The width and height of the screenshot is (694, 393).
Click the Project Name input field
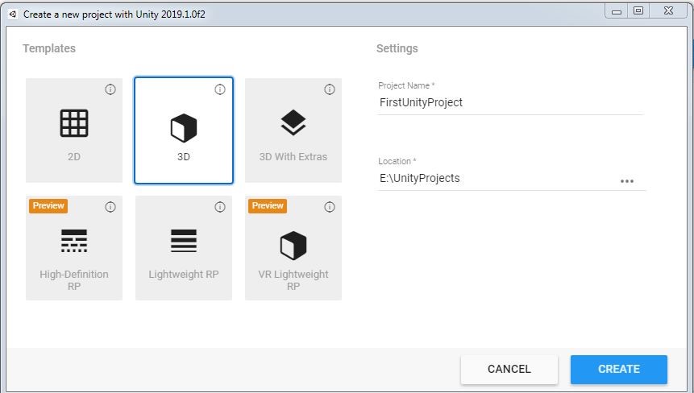point(509,103)
